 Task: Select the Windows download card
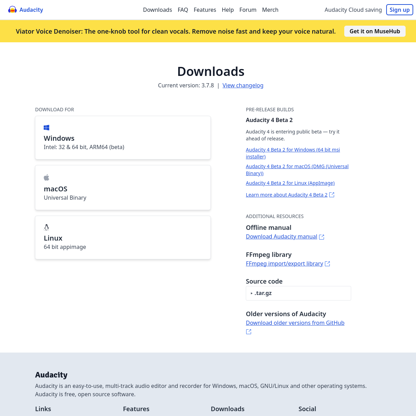pyautogui.click(x=123, y=138)
